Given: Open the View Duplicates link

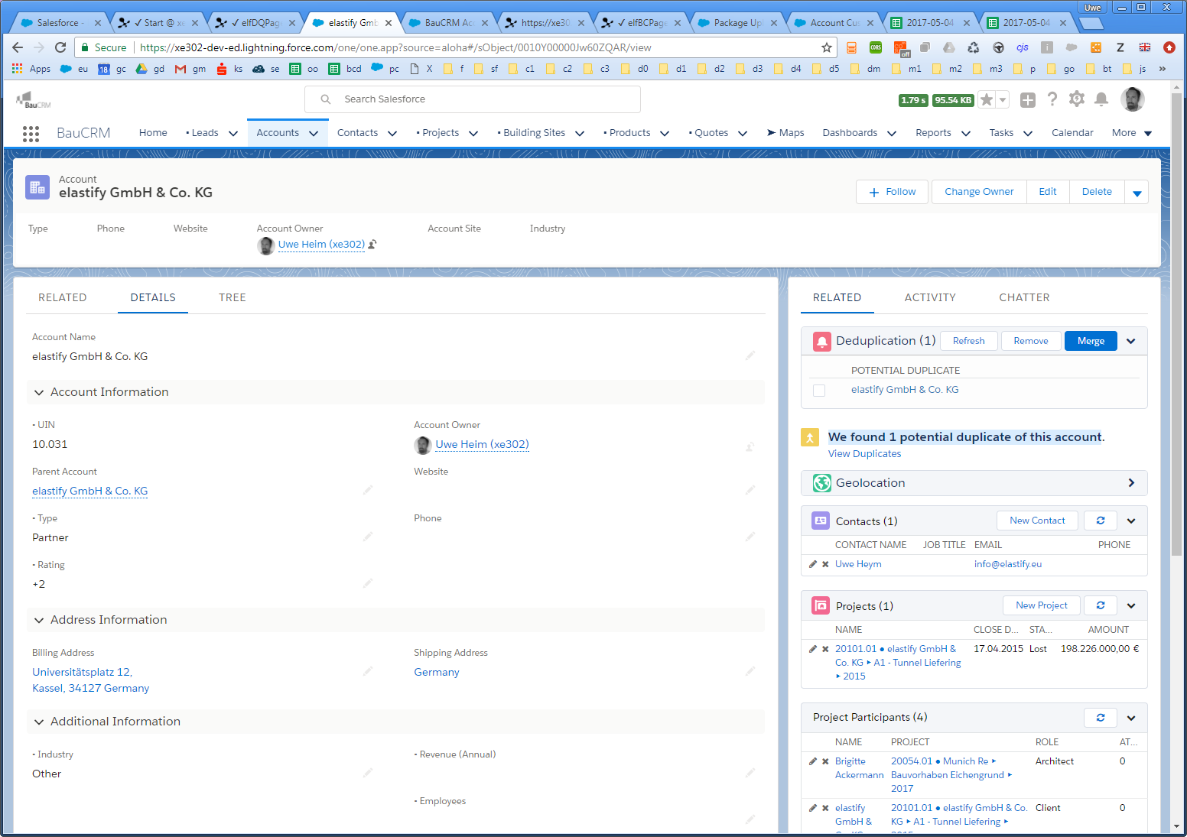Looking at the screenshot, I should (864, 454).
